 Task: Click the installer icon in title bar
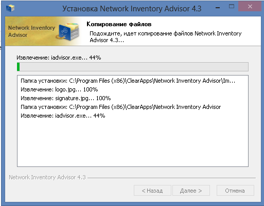(10, 8)
